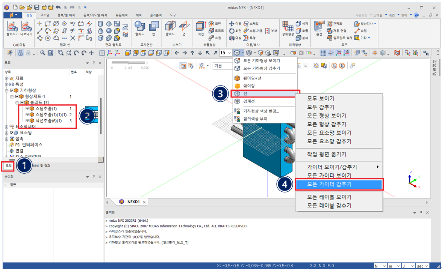This screenshot has width=442, height=269.
Task: Open the 상위형상 tool
Action: pyautogui.click(x=288, y=28)
